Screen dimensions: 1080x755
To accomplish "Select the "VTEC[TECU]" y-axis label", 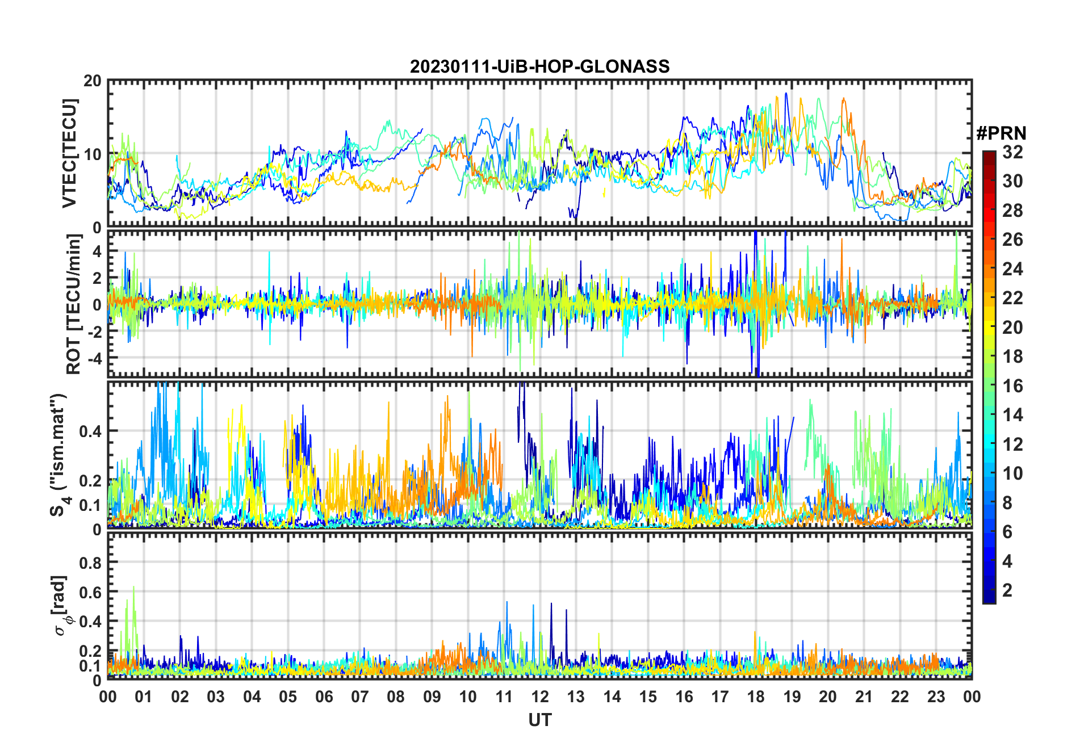I will 70,153.
